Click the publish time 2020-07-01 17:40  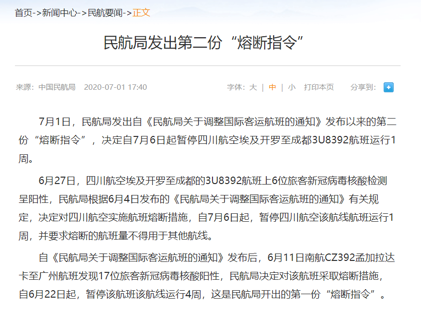115,87
